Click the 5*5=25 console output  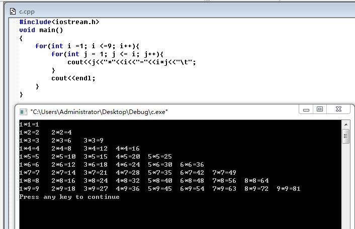click(160, 157)
